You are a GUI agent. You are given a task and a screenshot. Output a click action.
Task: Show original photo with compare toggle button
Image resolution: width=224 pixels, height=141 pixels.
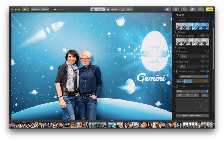(26, 10)
